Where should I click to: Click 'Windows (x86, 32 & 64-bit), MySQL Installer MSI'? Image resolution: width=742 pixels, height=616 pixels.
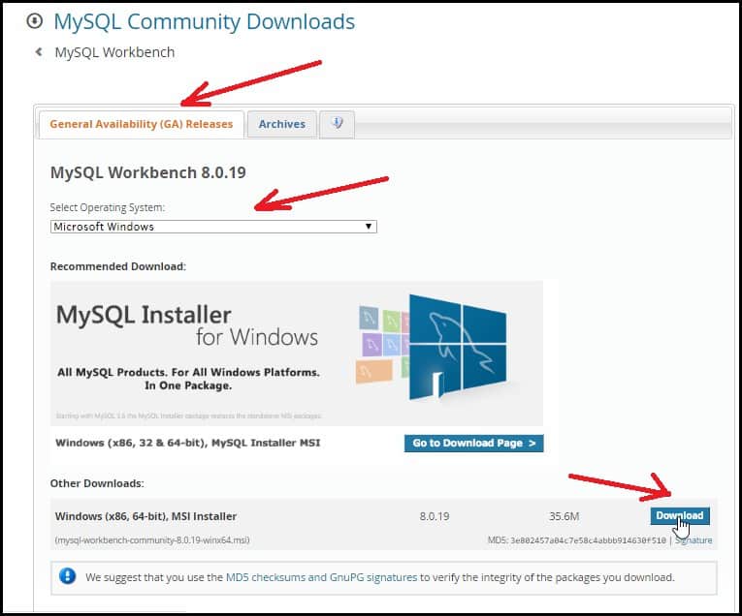pos(188,443)
